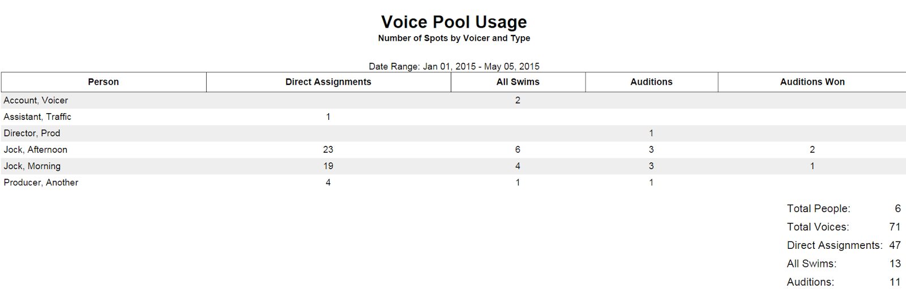
Task: Click the report subtitle about spots by voicer
Action: click(x=454, y=38)
